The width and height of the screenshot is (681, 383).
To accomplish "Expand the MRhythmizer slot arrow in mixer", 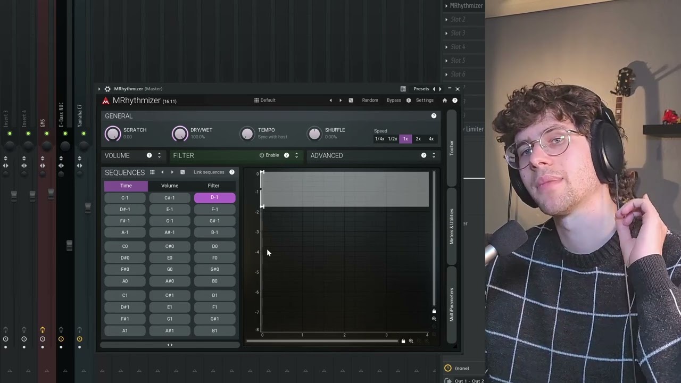I will coord(446,6).
